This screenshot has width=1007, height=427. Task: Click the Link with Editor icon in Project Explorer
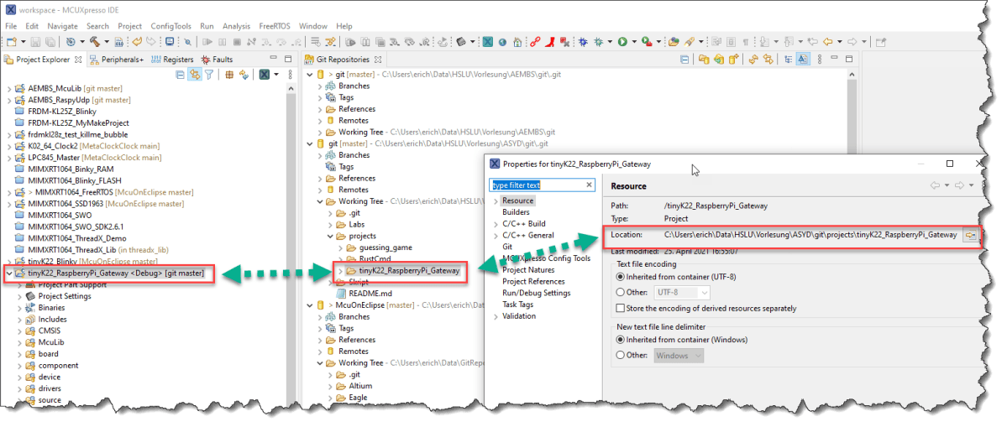[195, 75]
